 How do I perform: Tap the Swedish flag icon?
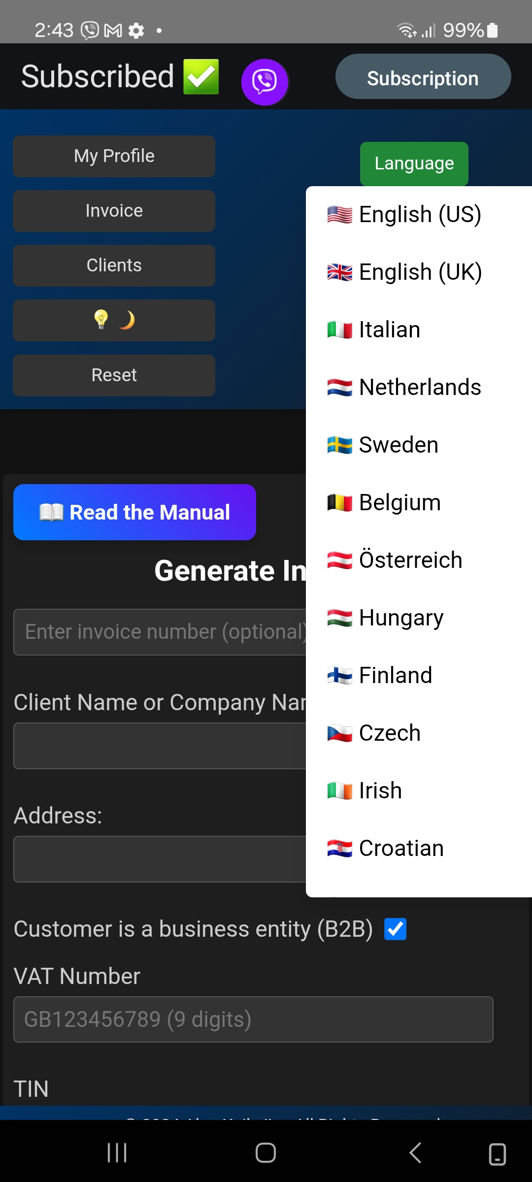tap(339, 445)
